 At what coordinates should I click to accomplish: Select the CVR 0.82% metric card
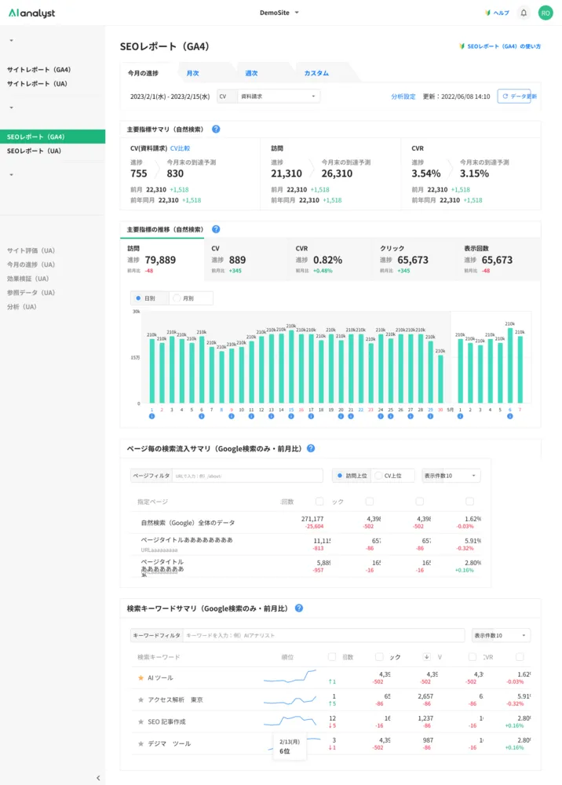330,259
